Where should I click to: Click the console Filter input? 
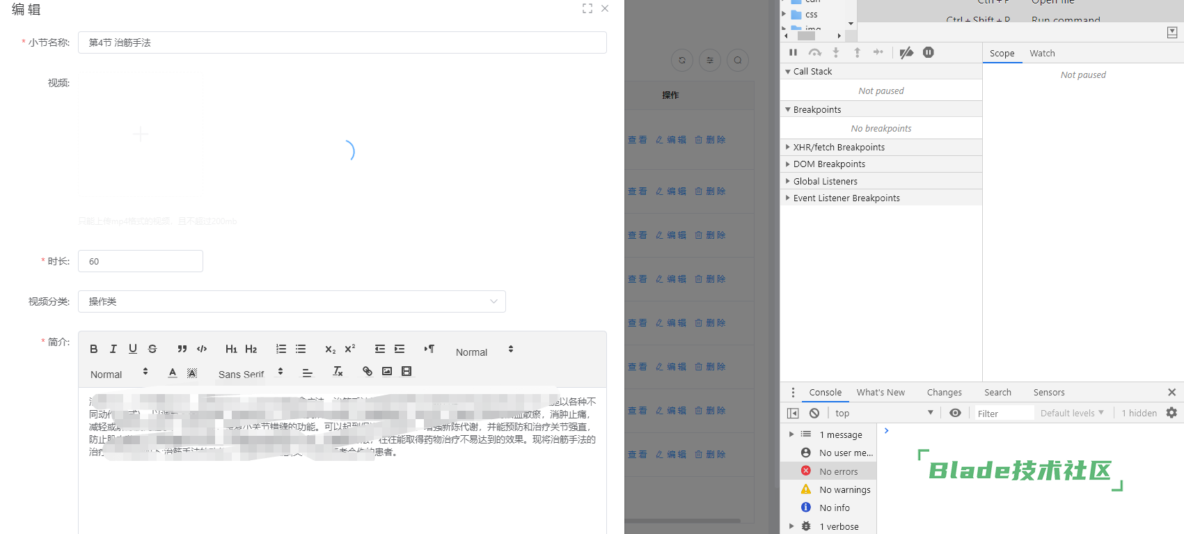pyautogui.click(x=1004, y=413)
